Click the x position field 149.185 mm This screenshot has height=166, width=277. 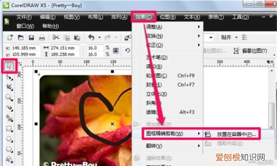coord(26,48)
